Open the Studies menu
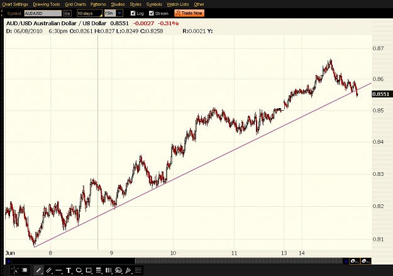This screenshot has width=393, height=276. pyautogui.click(x=118, y=4)
